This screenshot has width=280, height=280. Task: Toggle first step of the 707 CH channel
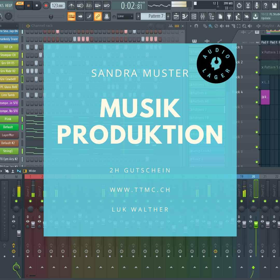(x=28, y=47)
